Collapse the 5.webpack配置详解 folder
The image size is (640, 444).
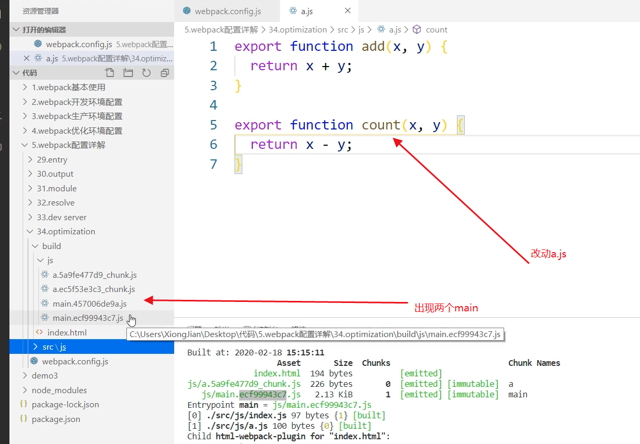pos(92,145)
